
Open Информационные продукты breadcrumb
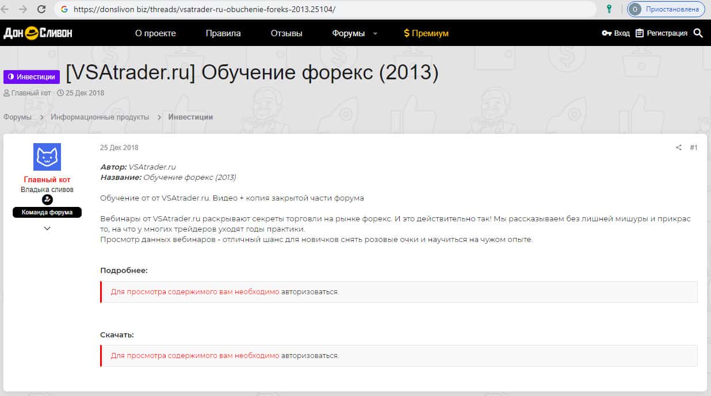(x=100, y=117)
